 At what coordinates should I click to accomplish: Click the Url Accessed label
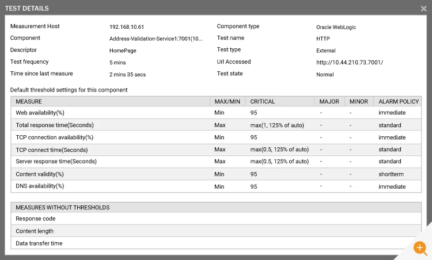click(x=234, y=62)
